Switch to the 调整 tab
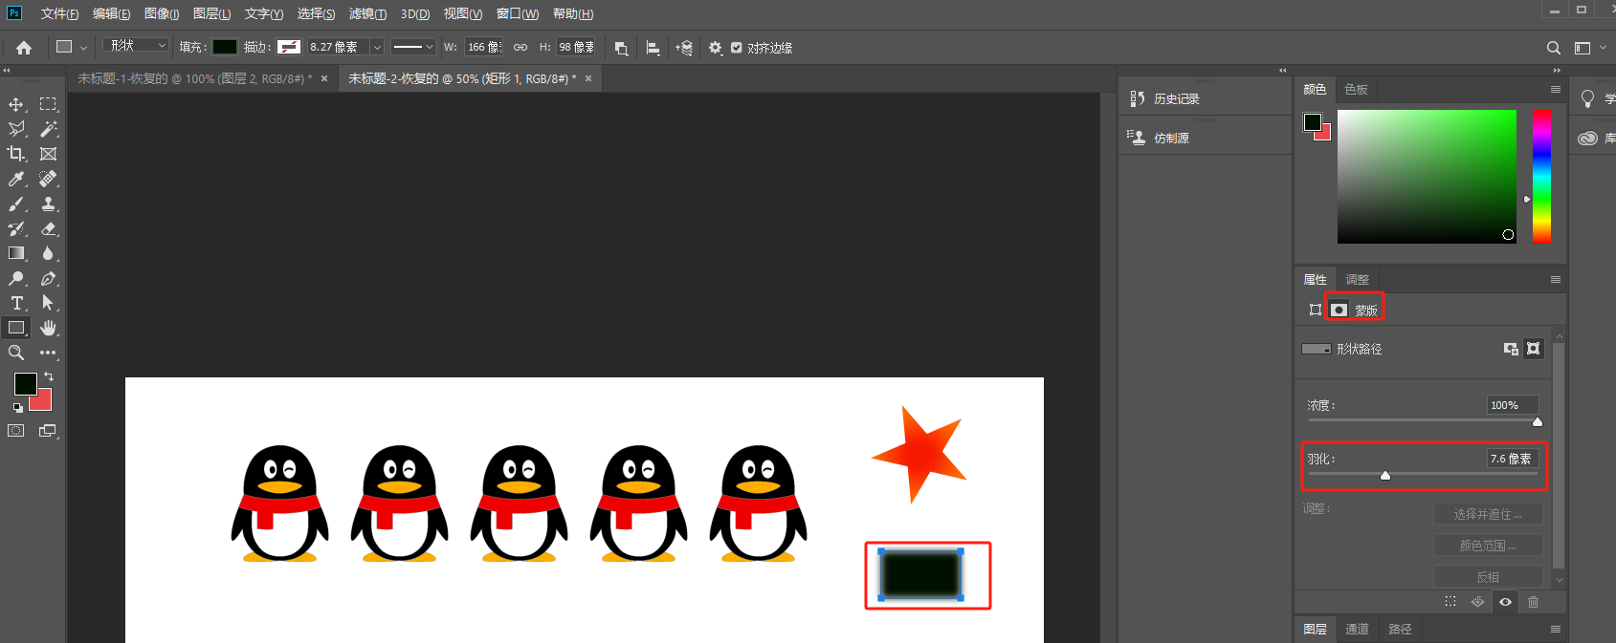The image size is (1616, 643). 1357,279
